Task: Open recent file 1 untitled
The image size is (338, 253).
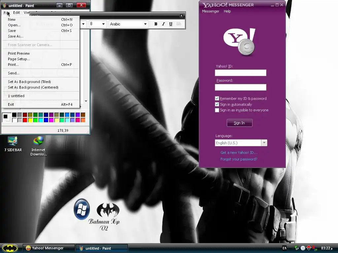Action: (x=41, y=96)
